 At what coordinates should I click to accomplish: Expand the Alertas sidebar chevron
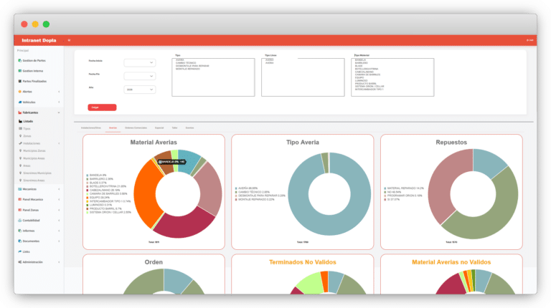pyautogui.click(x=59, y=92)
